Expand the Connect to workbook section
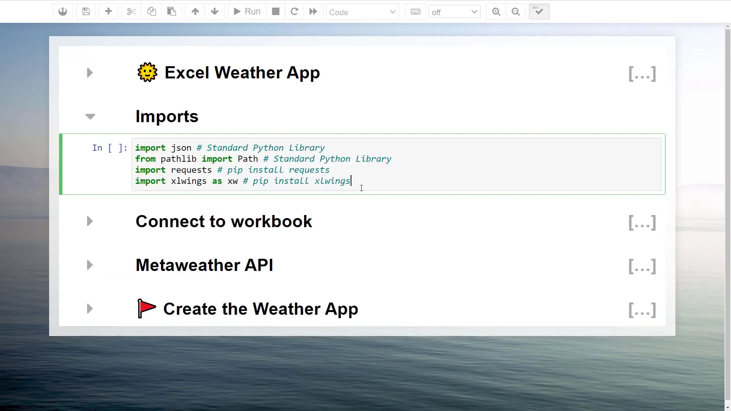Viewport: 731px width, 411px height. click(x=90, y=221)
